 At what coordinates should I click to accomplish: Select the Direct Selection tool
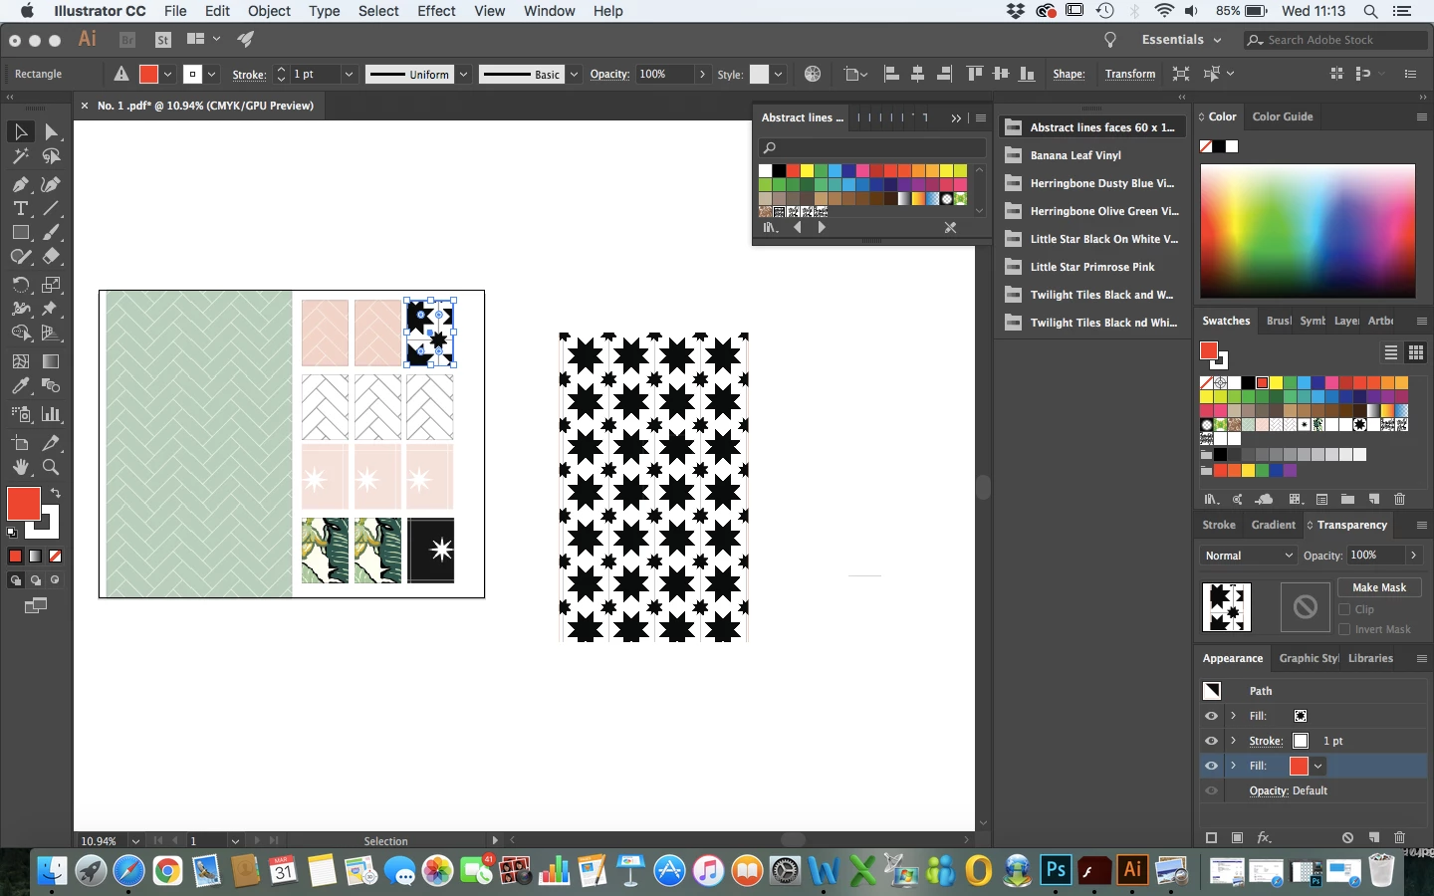51,131
